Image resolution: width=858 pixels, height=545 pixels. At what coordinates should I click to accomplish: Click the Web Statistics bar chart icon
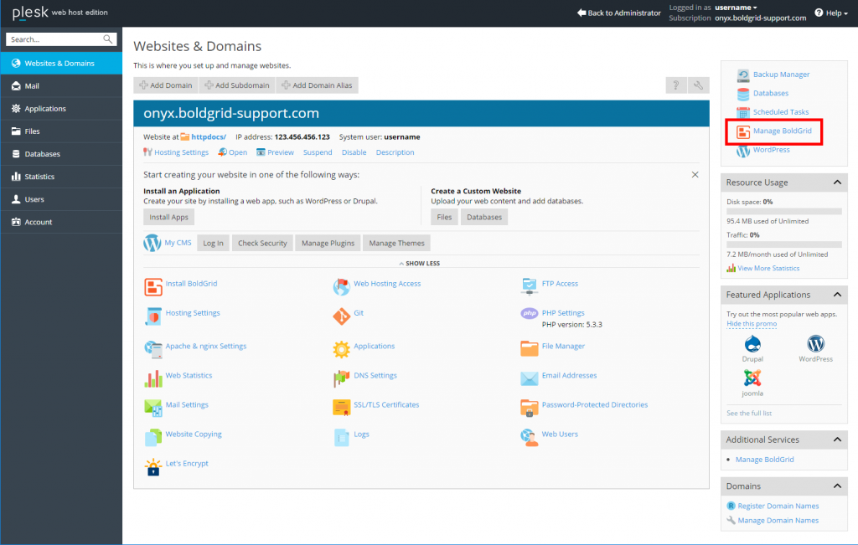[153, 379]
